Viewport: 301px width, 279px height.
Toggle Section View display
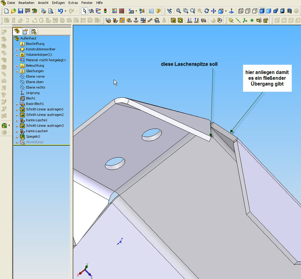click(x=289, y=11)
